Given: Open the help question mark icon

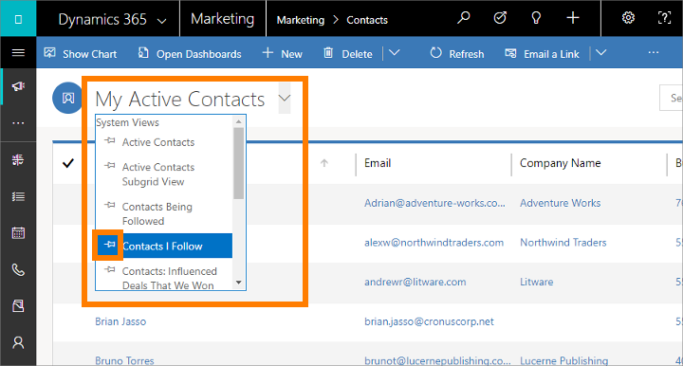Looking at the screenshot, I should tap(664, 18).
